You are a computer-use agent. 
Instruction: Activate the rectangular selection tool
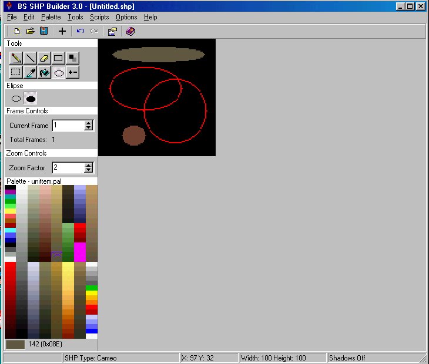click(16, 72)
